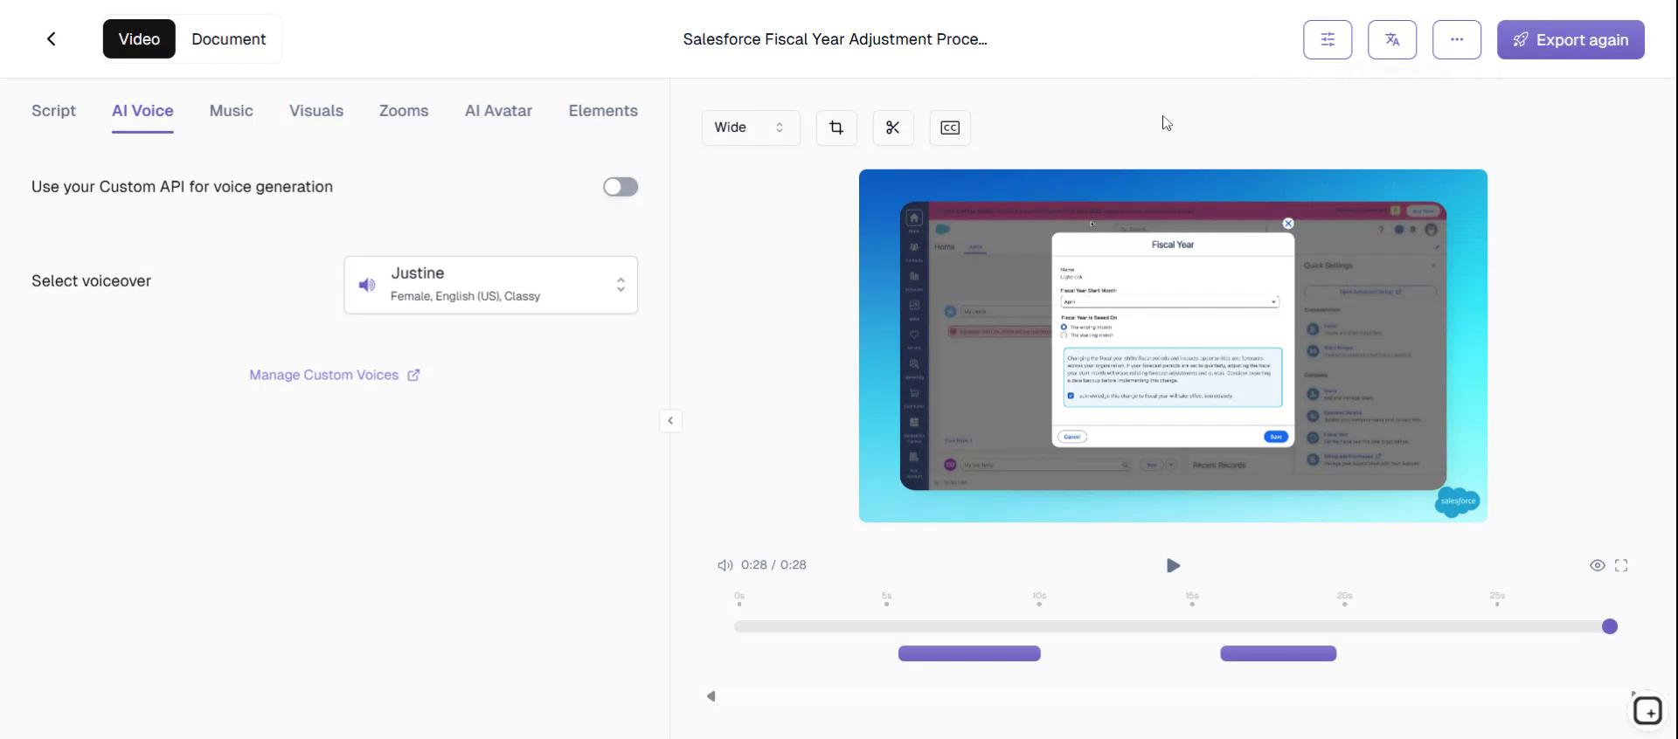Open the more options ellipsis menu
1678x739 pixels.
click(1457, 39)
